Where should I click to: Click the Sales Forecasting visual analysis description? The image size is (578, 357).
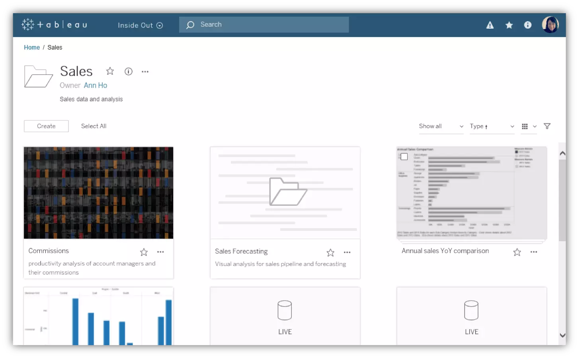(281, 264)
